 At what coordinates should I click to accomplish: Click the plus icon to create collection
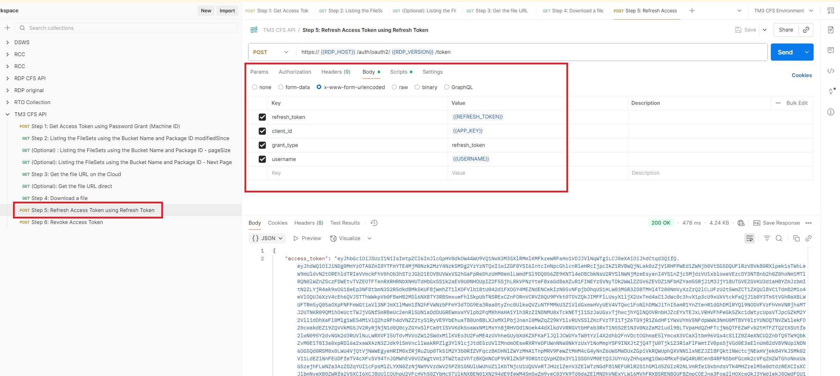click(x=8, y=28)
